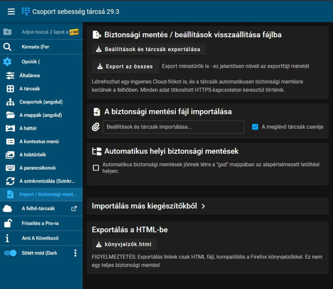This screenshot has height=289, width=333.
Task: Open A felhő-tárcsák external link
Action: coord(74,208)
